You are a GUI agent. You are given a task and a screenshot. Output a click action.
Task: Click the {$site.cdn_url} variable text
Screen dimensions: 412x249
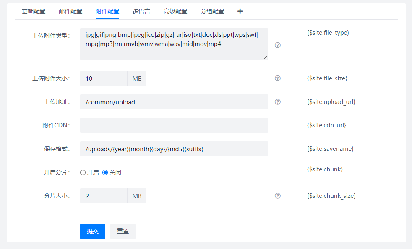(x=326, y=125)
